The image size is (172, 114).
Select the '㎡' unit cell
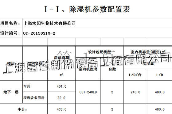click(61, 75)
